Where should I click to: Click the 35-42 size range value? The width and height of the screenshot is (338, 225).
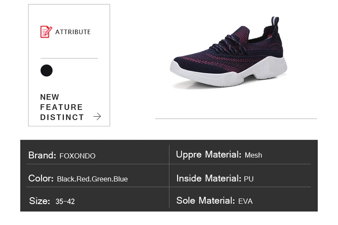pyautogui.click(x=65, y=202)
